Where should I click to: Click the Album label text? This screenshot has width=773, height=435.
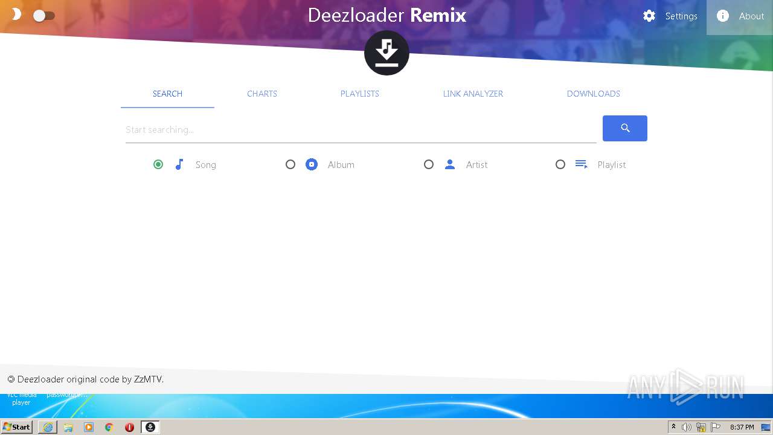click(x=341, y=165)
